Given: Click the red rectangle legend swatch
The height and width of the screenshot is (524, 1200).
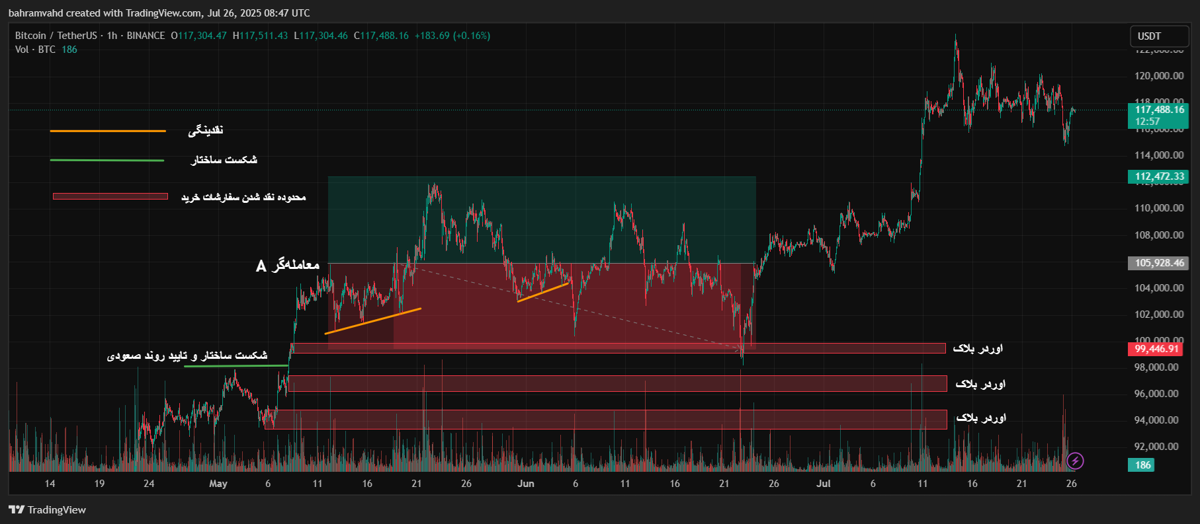Looking at the screenshot, I should coord(110,196).
